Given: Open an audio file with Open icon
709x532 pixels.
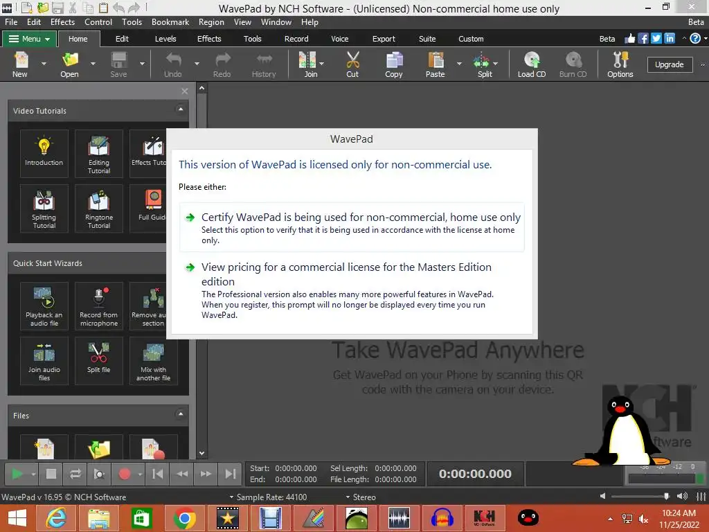Looking at the screenshot, I should point(70,64).
